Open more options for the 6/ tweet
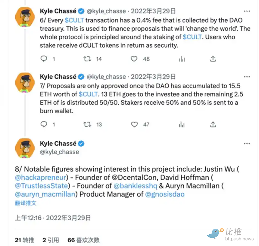This screenshot has height=246, width=259. point(247,11)
